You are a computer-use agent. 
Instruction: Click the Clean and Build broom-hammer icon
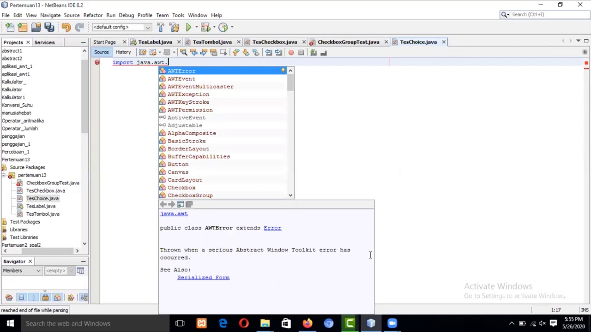click(x=174, y=27)
